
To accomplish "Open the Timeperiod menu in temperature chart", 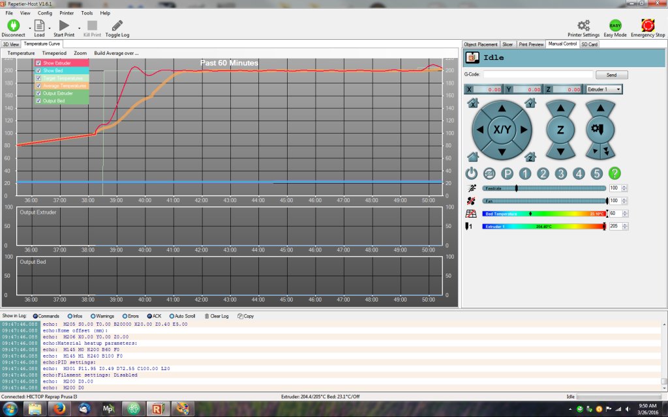I will pos(54,53).
